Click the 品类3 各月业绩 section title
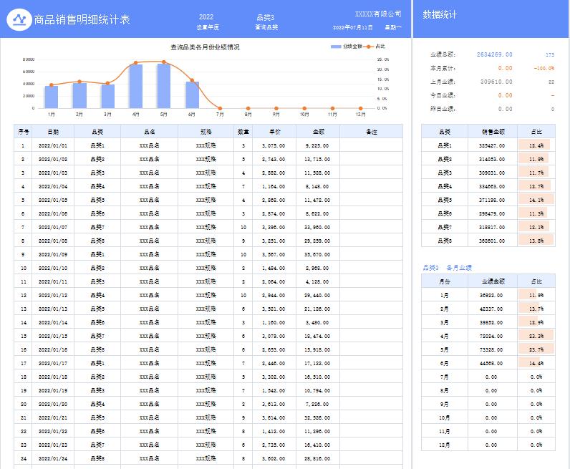This screenshot has width=570, height=469. click(447, 268)
